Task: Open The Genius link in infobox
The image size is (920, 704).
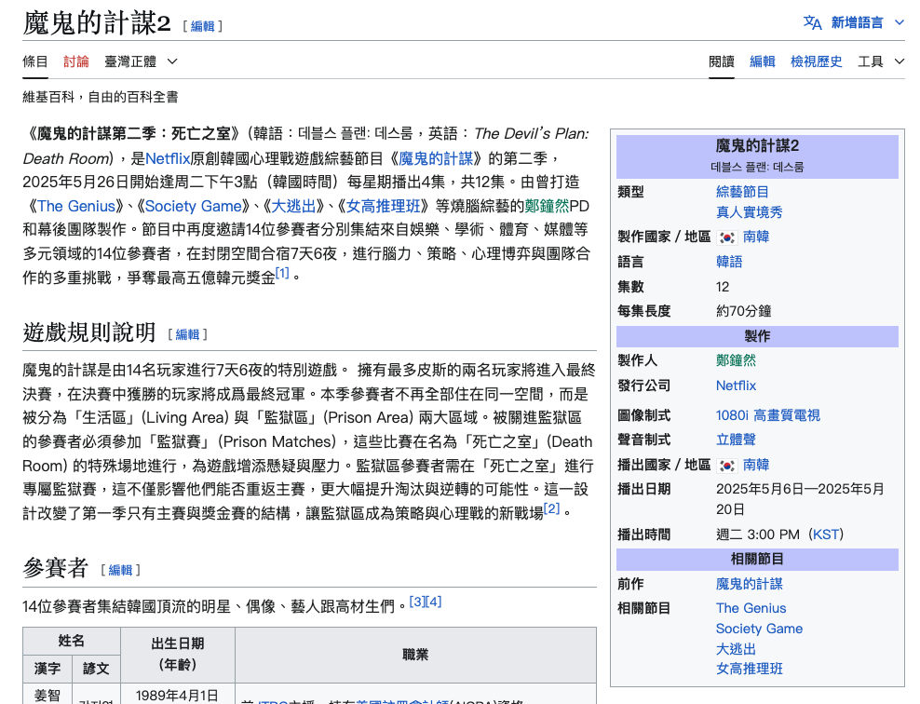Action: pos(751,608)
